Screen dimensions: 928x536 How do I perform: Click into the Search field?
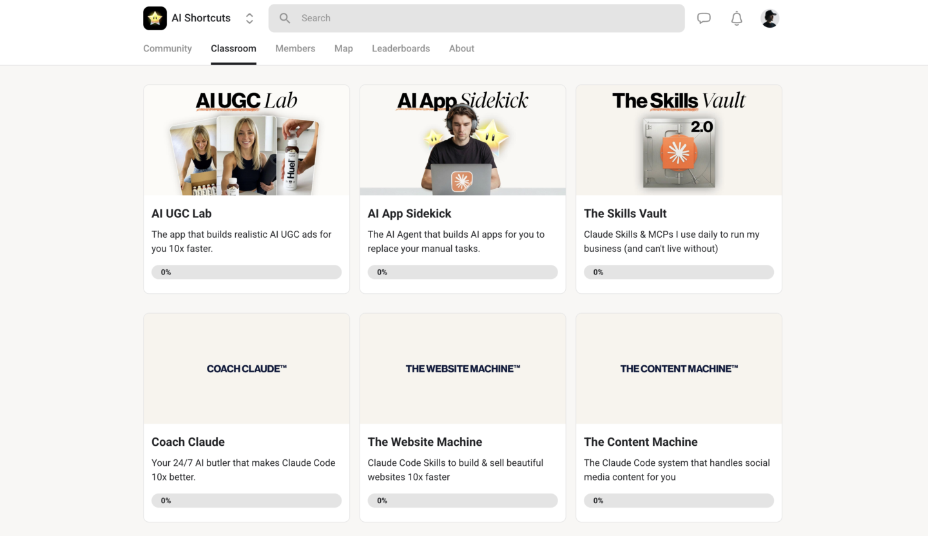[476, 18]
